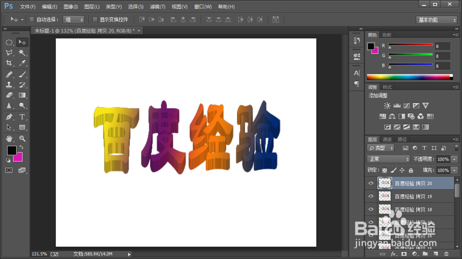The image size is (462, 259).
Task: Click the R value input field
Action: pos(442,46)
